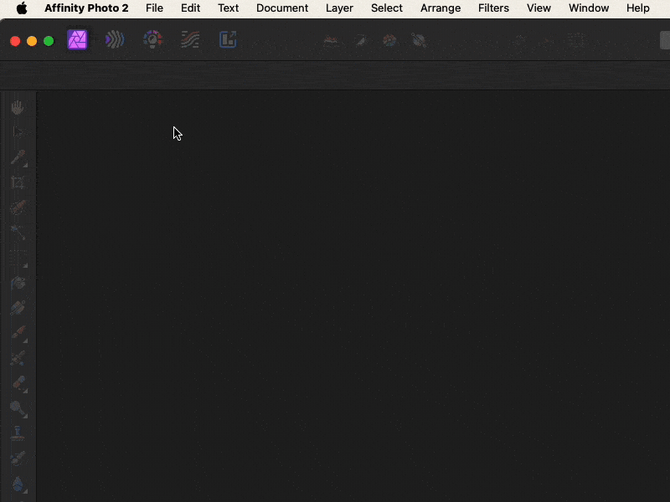This screenshot has width=670, height=502.
Task: Select the Blur Brush droplet tool
Action: (x=18, y=484)
